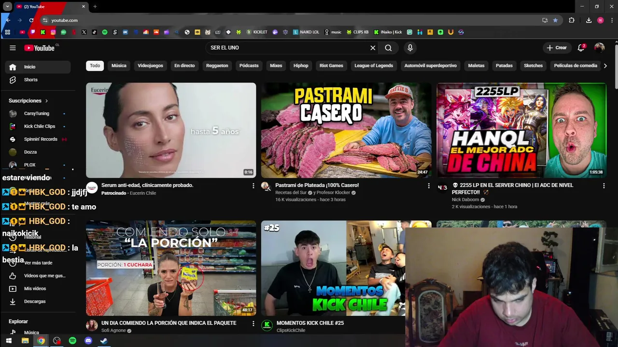
Task: Open the Recetas del Sur channel link
Action: click(x=291, y=193)
